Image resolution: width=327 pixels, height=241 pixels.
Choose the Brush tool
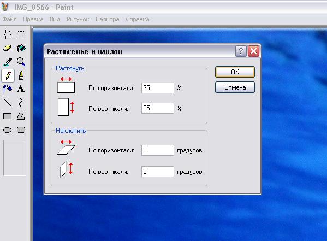point(21,75)
